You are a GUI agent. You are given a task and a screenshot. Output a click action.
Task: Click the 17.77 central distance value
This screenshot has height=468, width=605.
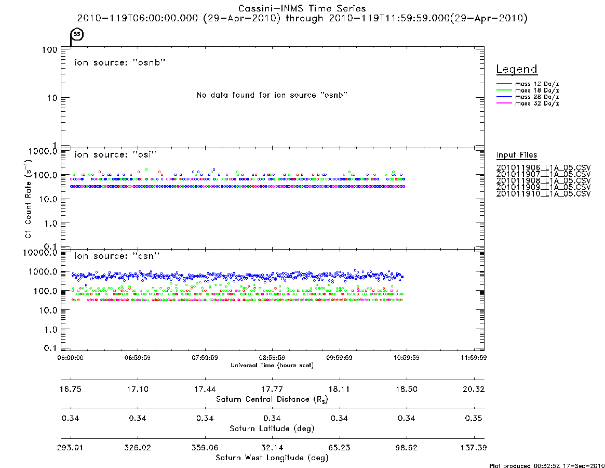(272, 389)
